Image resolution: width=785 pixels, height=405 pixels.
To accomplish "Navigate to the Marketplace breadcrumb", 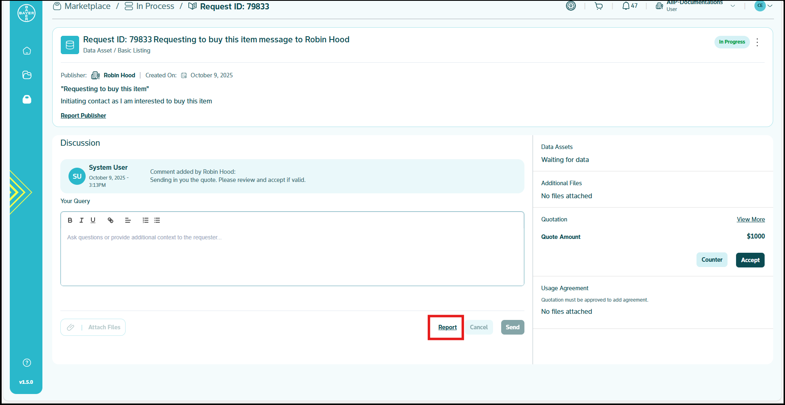I will [87, 6].
